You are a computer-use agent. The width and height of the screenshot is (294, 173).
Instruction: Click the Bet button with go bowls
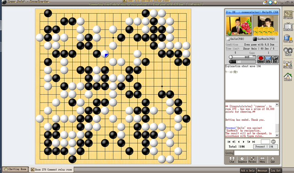click(x=275, y=59)
